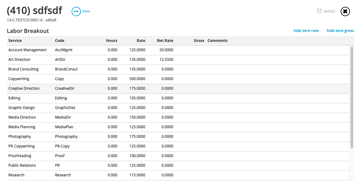
Task: Select the Creative Direction service name
Action: (24, 88)
